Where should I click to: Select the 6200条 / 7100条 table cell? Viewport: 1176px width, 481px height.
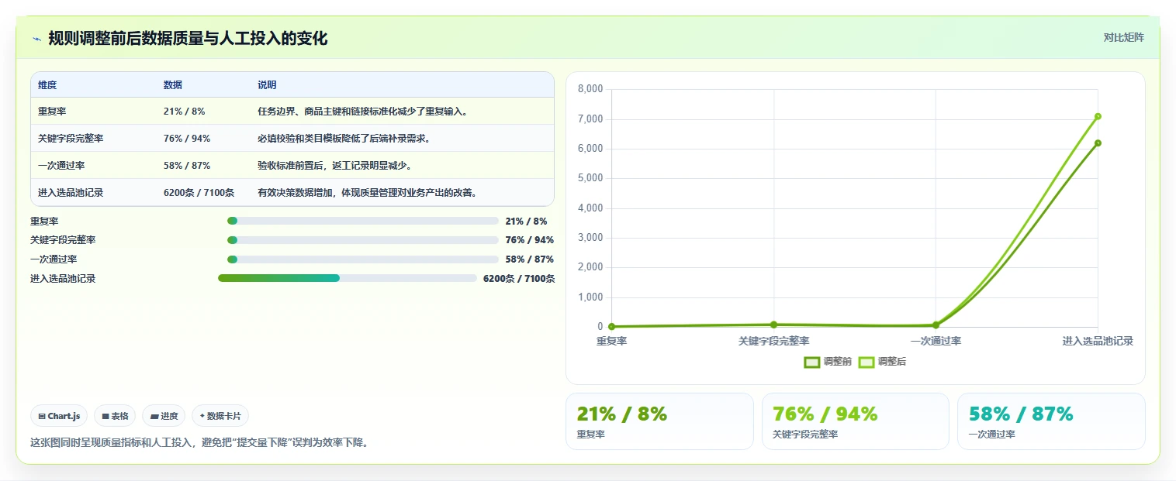199,193
